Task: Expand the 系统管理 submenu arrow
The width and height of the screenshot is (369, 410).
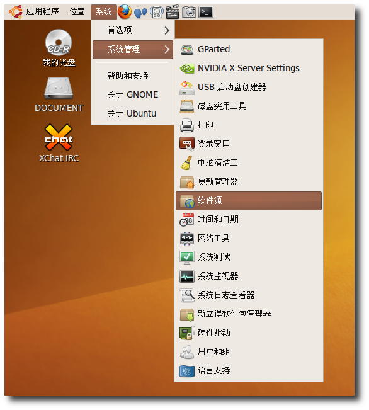Action: click(167, 49)
